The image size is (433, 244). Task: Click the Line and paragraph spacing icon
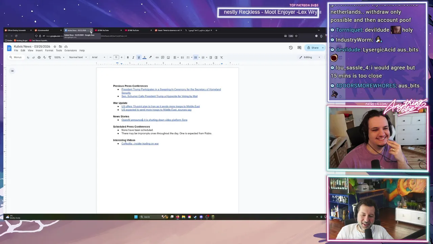[182, 57]
